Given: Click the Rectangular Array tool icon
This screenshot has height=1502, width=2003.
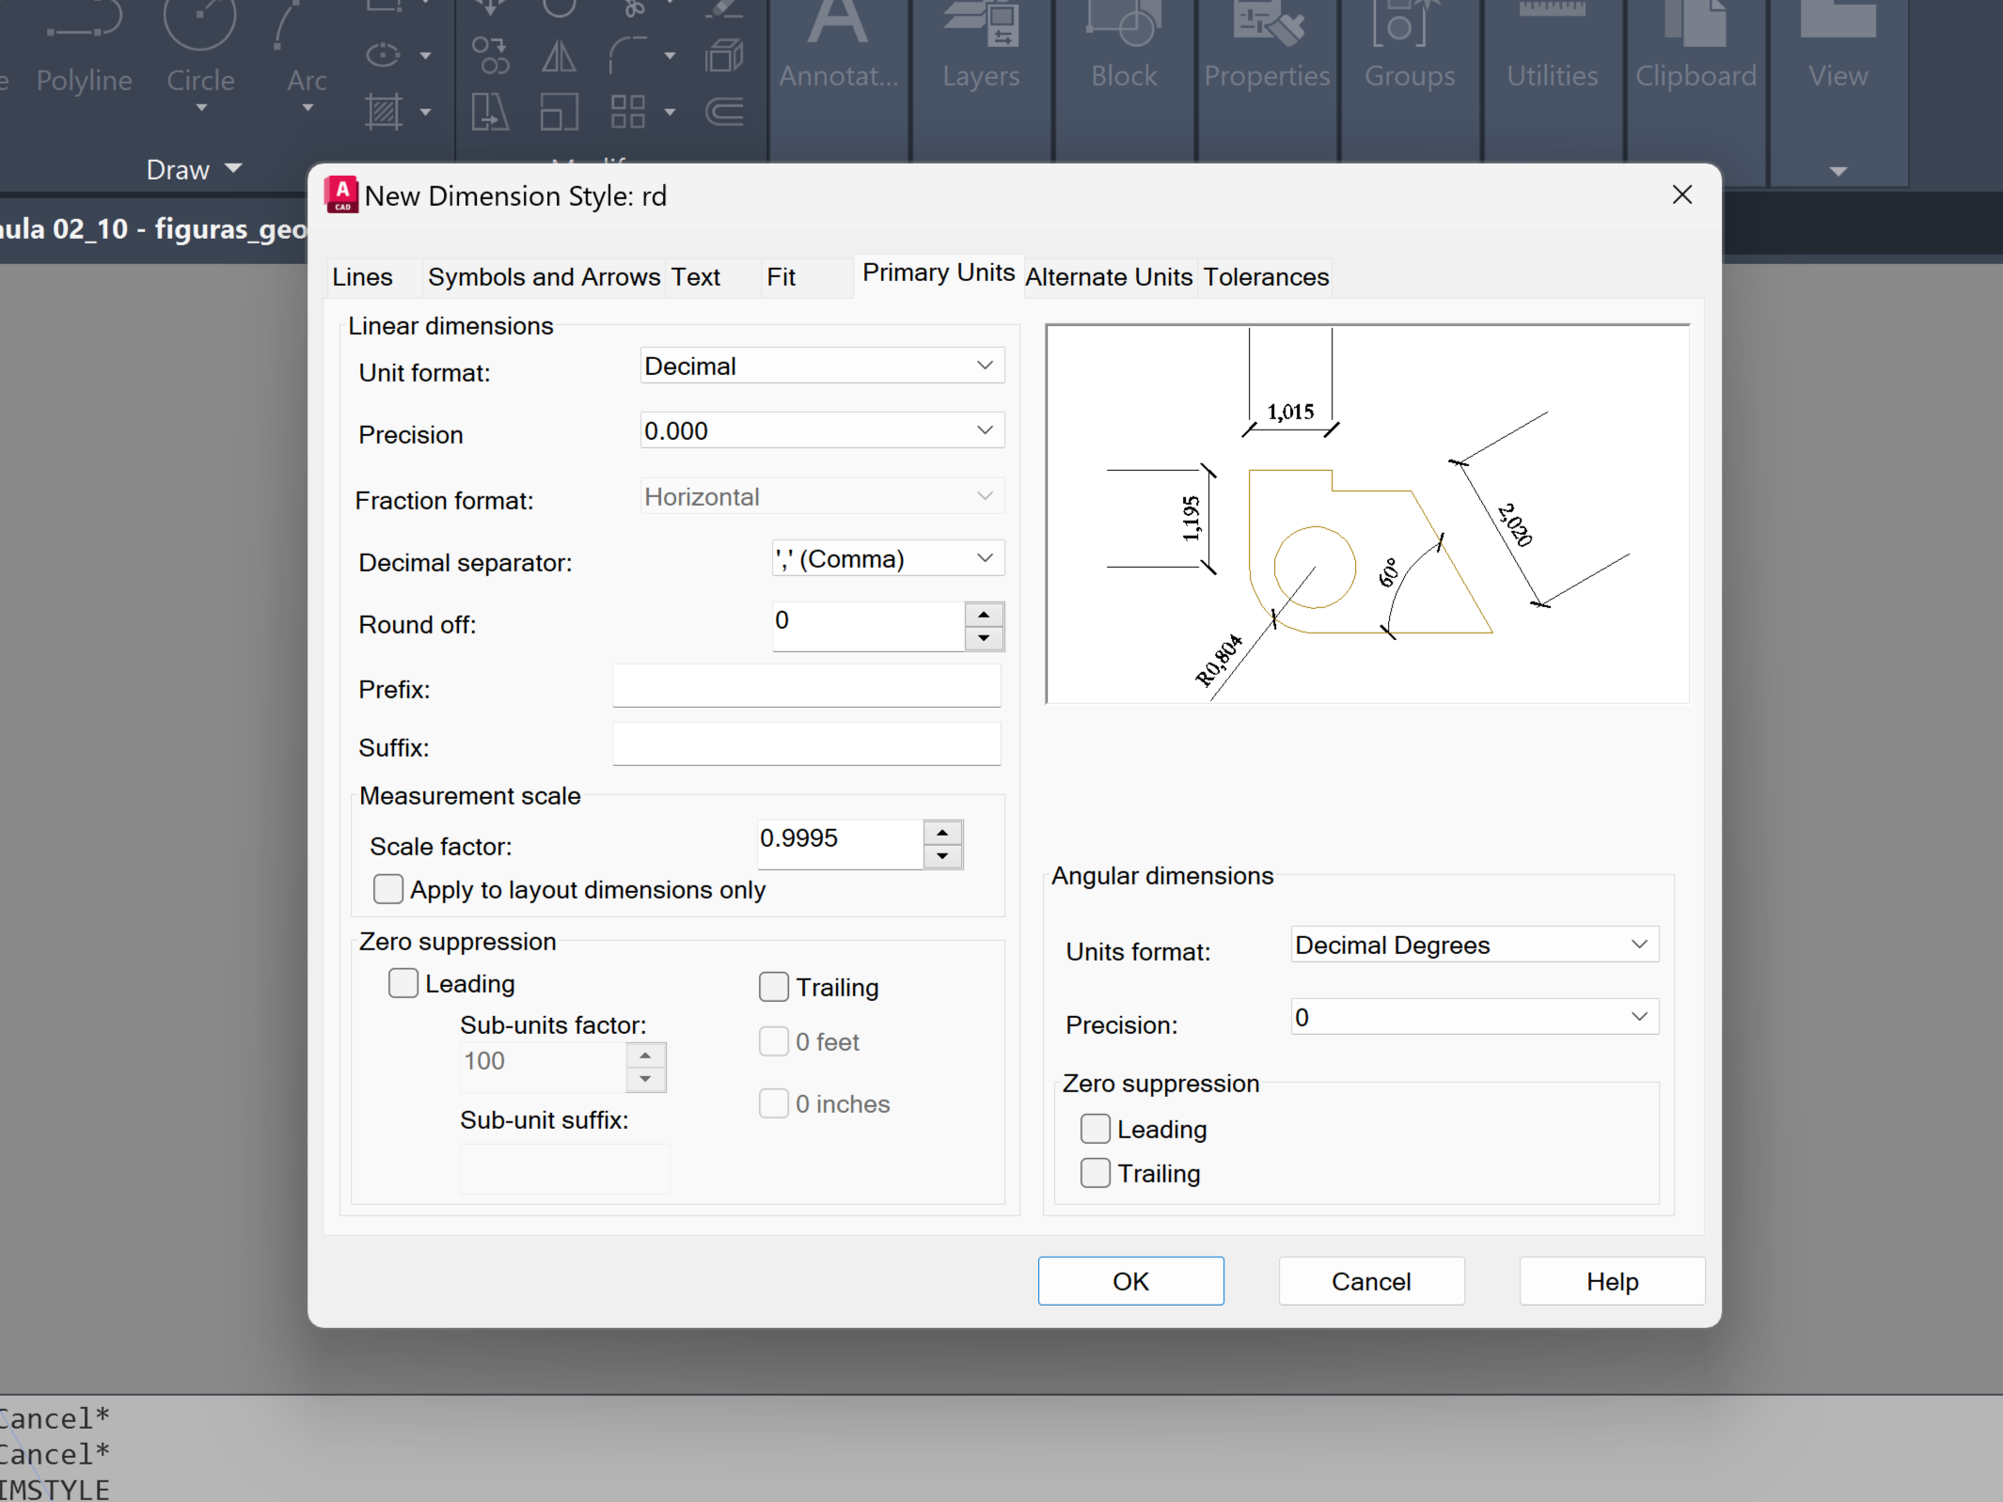Looking at the screenshot, I should 628,112.
